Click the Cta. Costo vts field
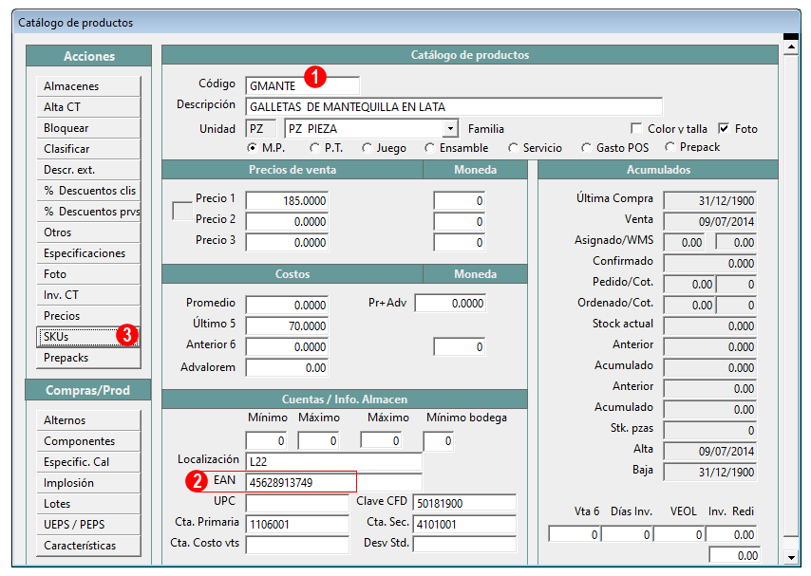 pyautogui.click(x=297, y=545)
